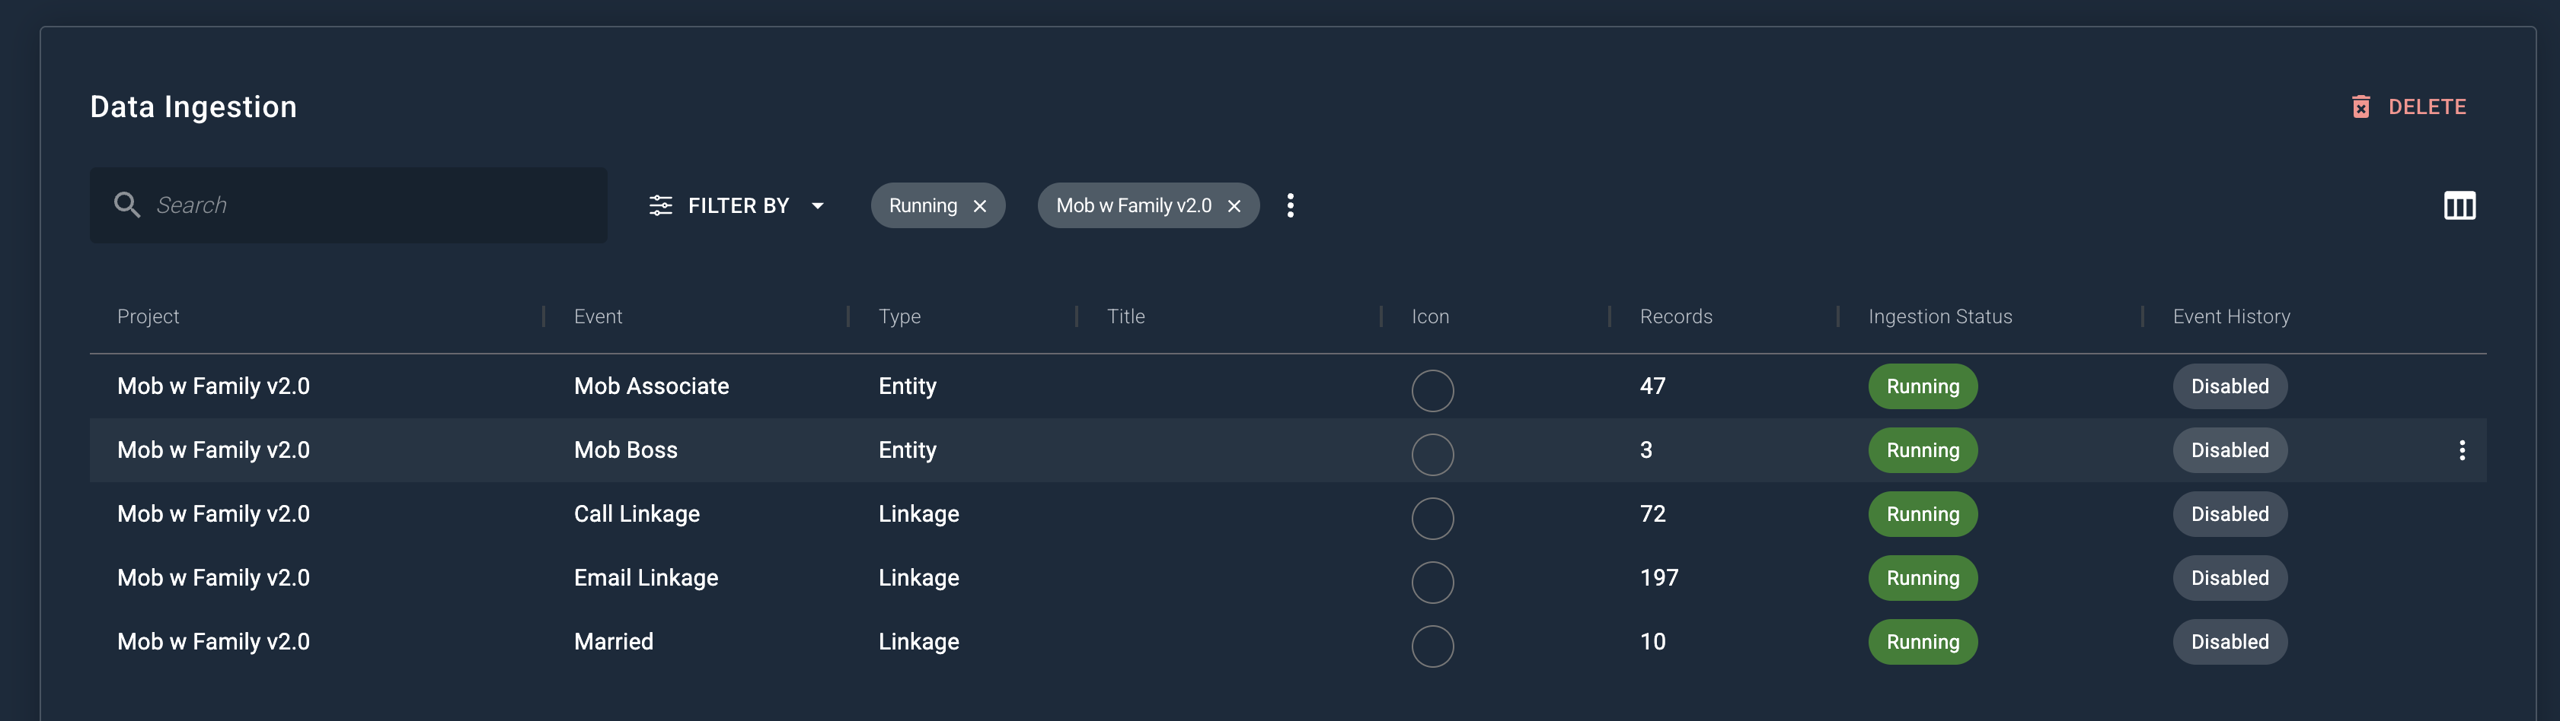Remove the Running filter chip
The width and height of the screenshot is (2560, 721).
coord(980,205)
